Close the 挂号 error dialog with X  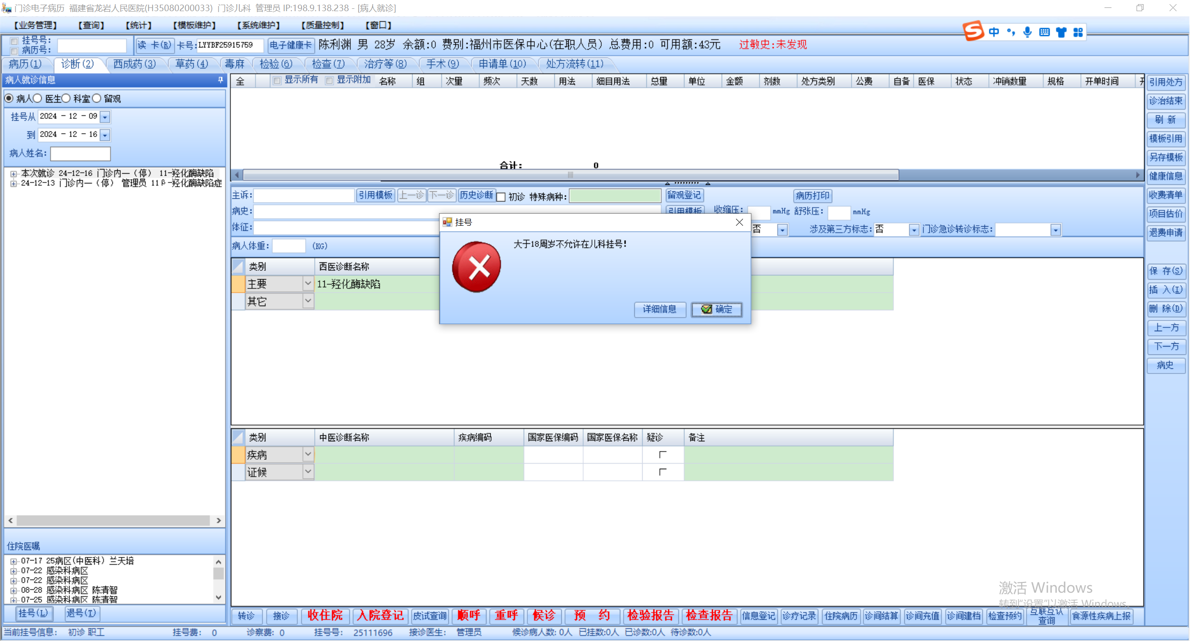pyautogui.click(x=739, y=222)
